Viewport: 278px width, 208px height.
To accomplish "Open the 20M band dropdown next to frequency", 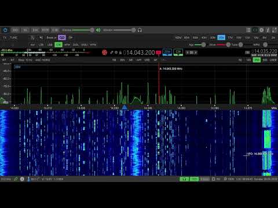I will (x=167, y=52).
